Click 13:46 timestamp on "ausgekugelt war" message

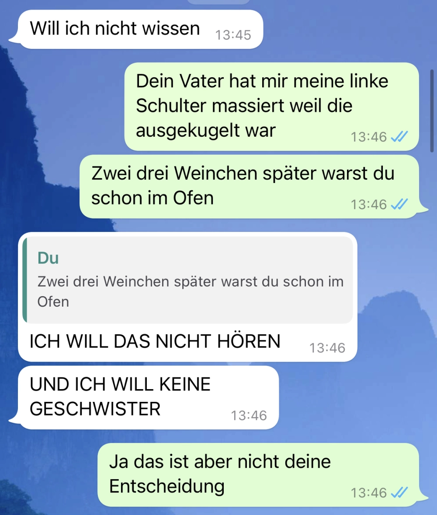click(369, 137)
